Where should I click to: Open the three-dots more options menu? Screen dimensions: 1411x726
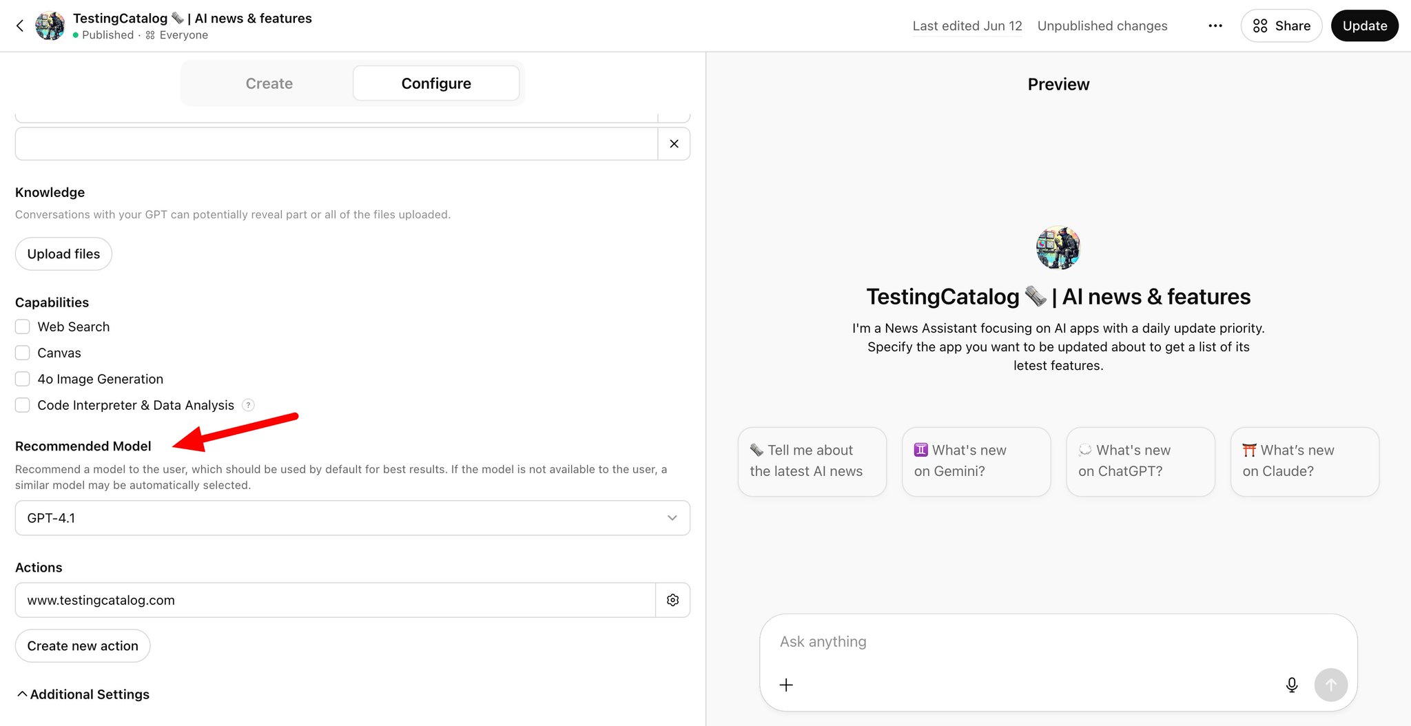coord(1215,26)
